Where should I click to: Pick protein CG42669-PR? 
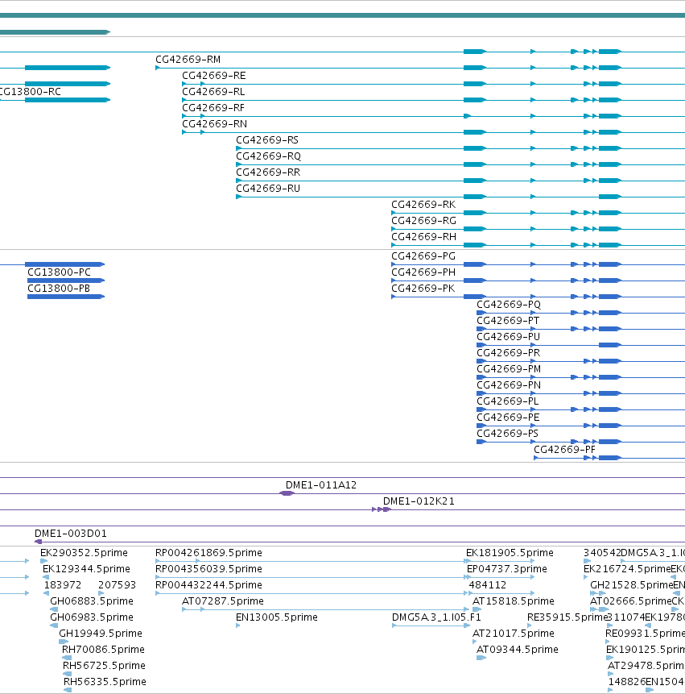point(508,353)
